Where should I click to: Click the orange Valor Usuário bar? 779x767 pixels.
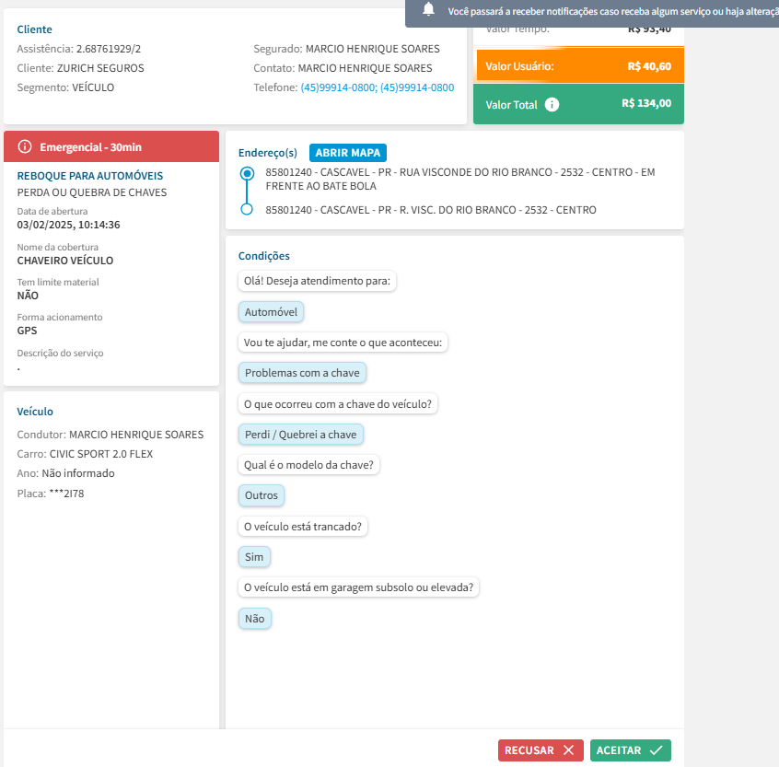[578, 66]
